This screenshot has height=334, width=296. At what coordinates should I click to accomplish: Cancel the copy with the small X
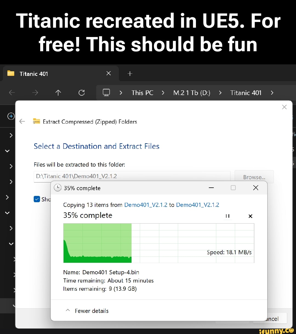250,216
